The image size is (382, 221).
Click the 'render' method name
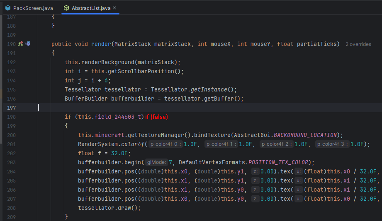(101, 44)
